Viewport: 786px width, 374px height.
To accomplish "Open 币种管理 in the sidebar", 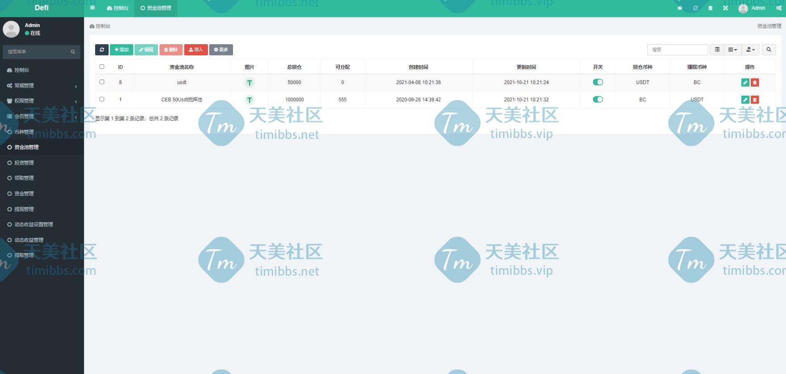I will point(42,132).
